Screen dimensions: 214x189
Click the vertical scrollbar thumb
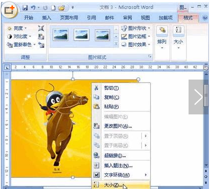(x=206, y=95)
